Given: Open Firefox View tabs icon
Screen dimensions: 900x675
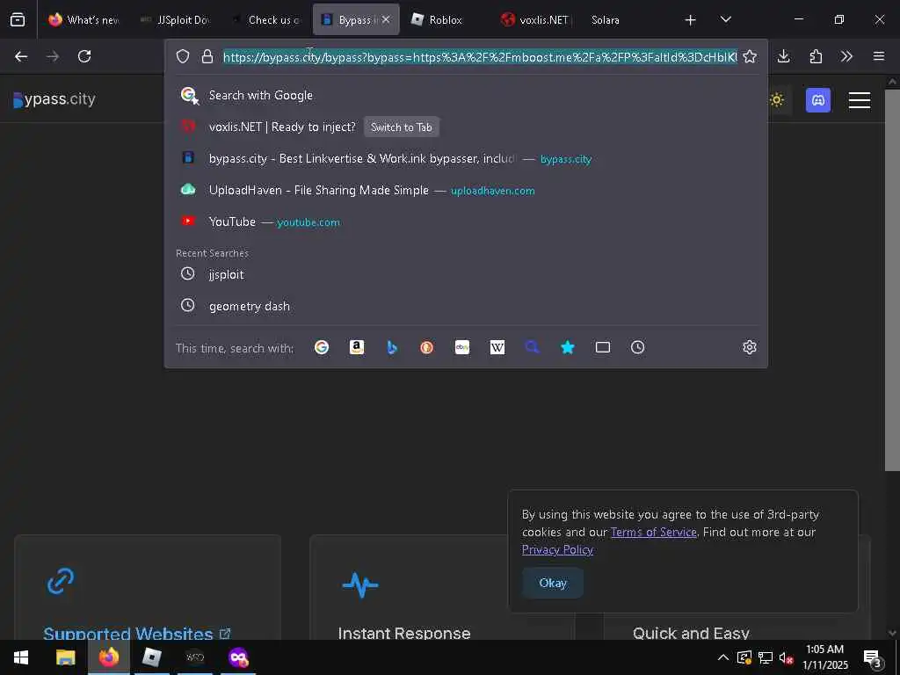Looking at the screenshot, I should 18,19.
